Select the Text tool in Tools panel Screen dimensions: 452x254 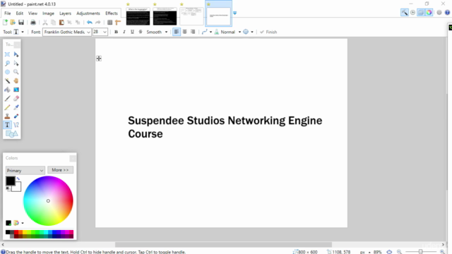click(x=8, y=125)
